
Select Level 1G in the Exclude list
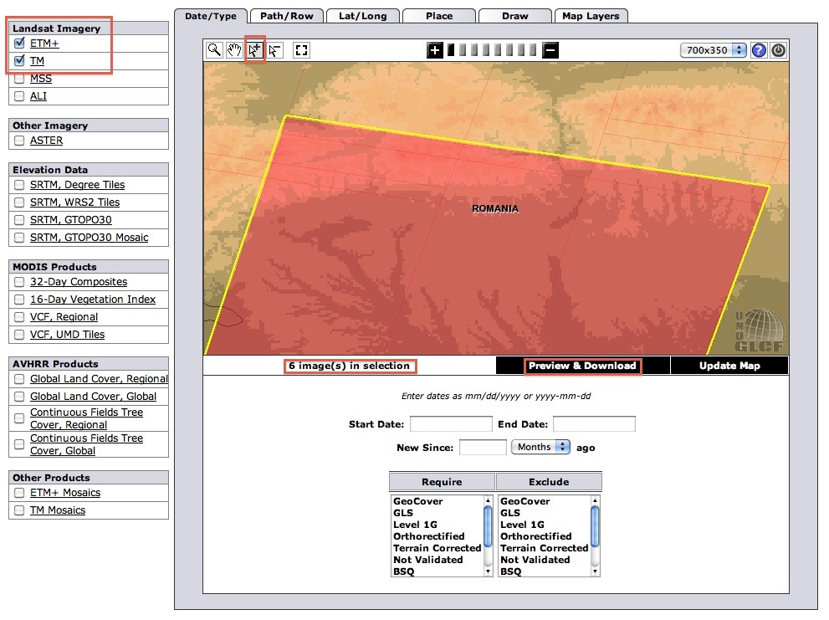click(522, 525)
